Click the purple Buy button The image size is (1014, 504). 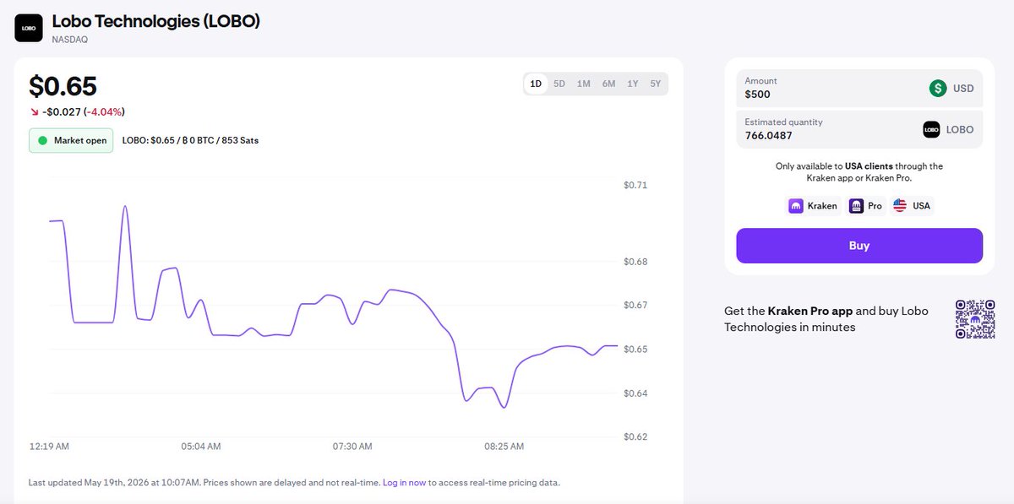(859, 246)
